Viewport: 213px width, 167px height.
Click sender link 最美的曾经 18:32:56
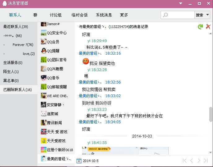coord(100,82)
